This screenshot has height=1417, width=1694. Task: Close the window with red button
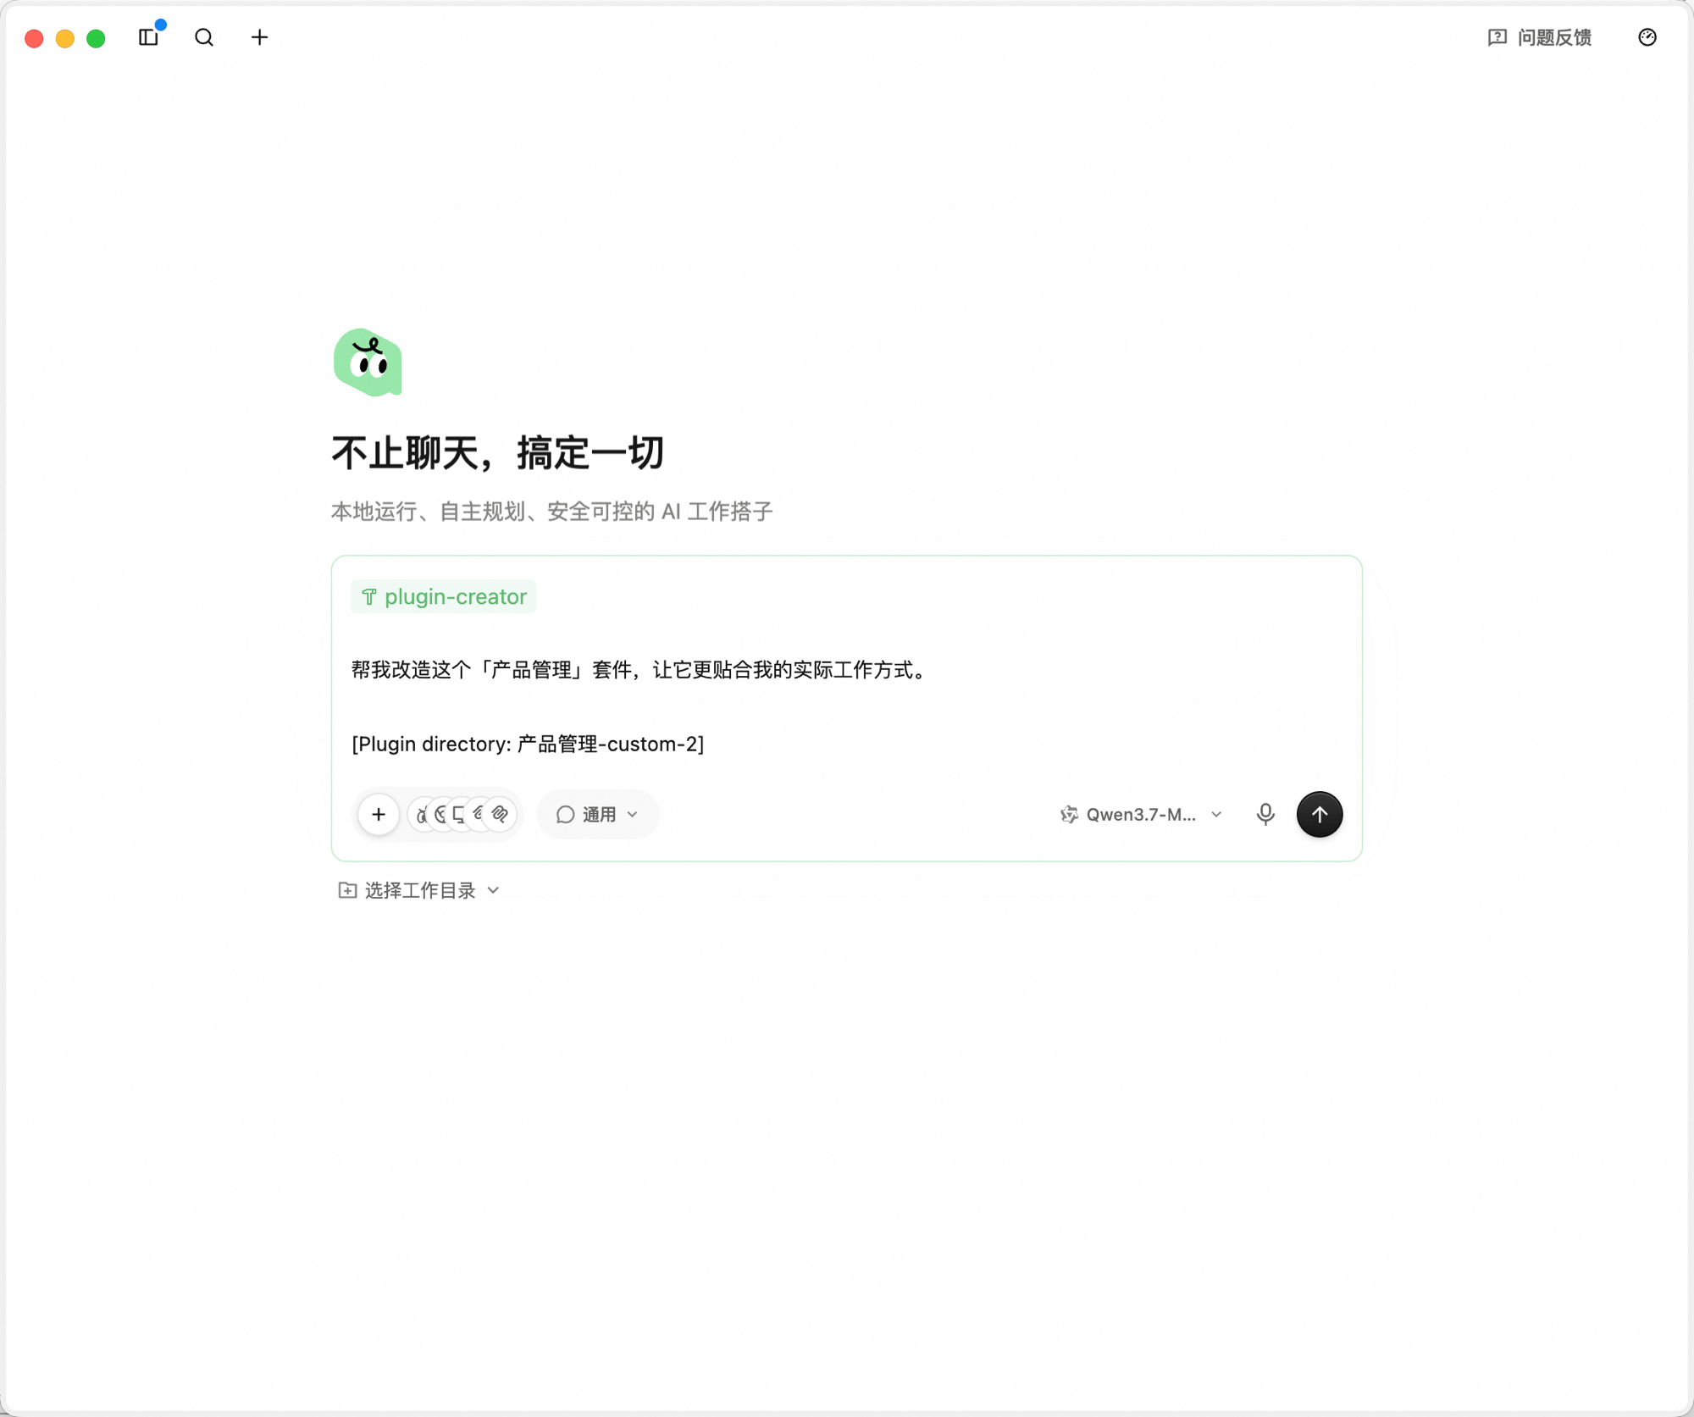34,38
